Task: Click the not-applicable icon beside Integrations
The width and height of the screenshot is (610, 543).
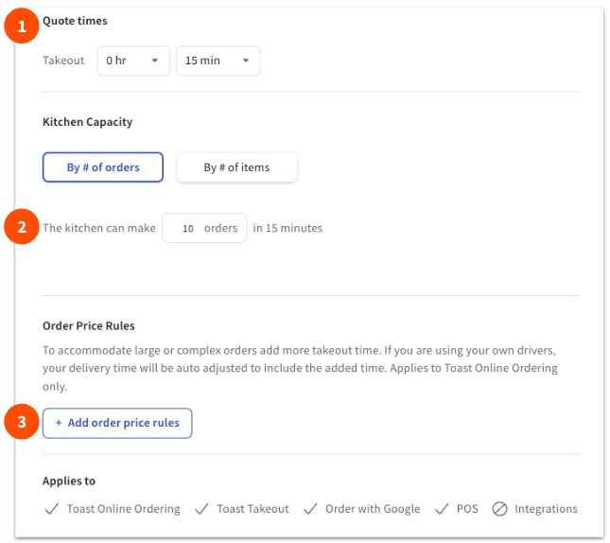Action: click(499, 509)
